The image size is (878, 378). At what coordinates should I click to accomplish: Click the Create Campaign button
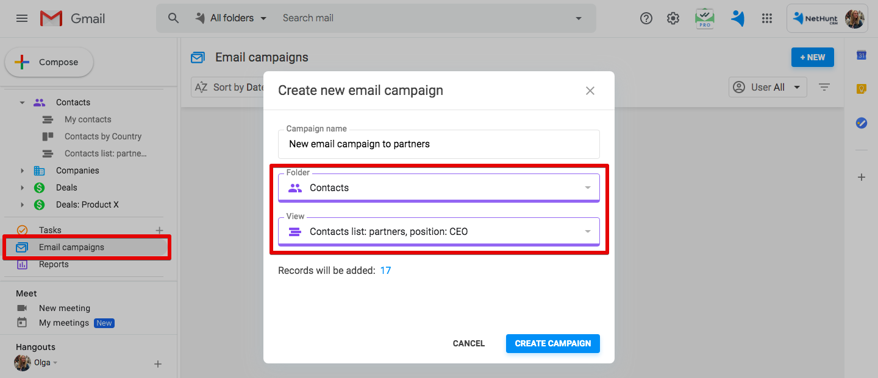tap(552, 343)
